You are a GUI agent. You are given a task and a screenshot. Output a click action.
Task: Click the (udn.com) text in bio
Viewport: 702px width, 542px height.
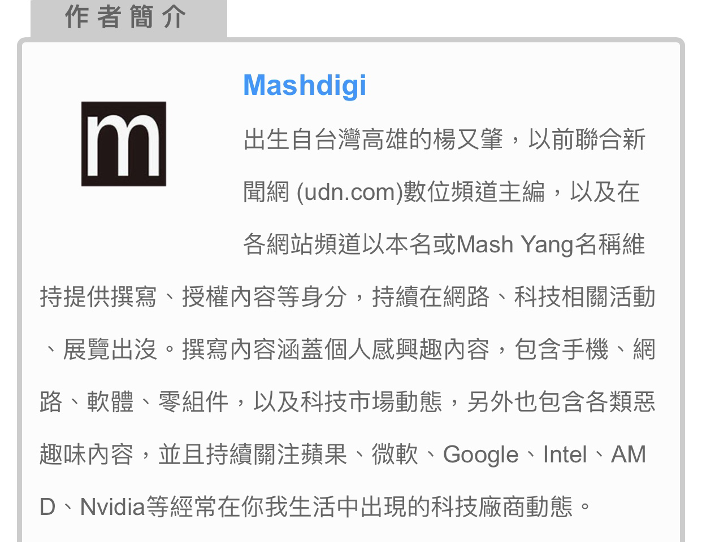[x=349, y=193]
